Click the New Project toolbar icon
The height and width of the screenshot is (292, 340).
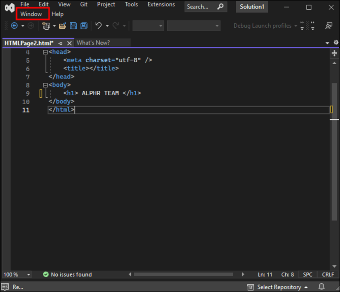[46, 26]
